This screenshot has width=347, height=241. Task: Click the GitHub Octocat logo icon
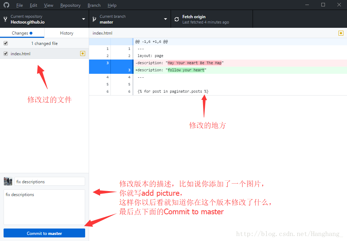6,5
